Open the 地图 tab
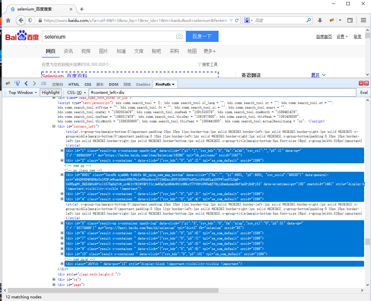 pos(192,51)
